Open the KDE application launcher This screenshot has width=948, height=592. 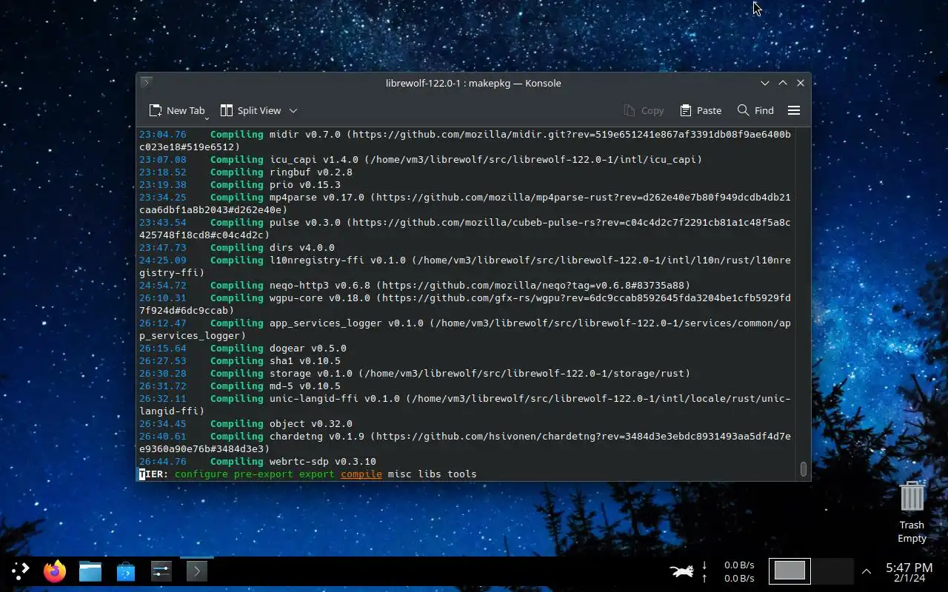[20, 571]
